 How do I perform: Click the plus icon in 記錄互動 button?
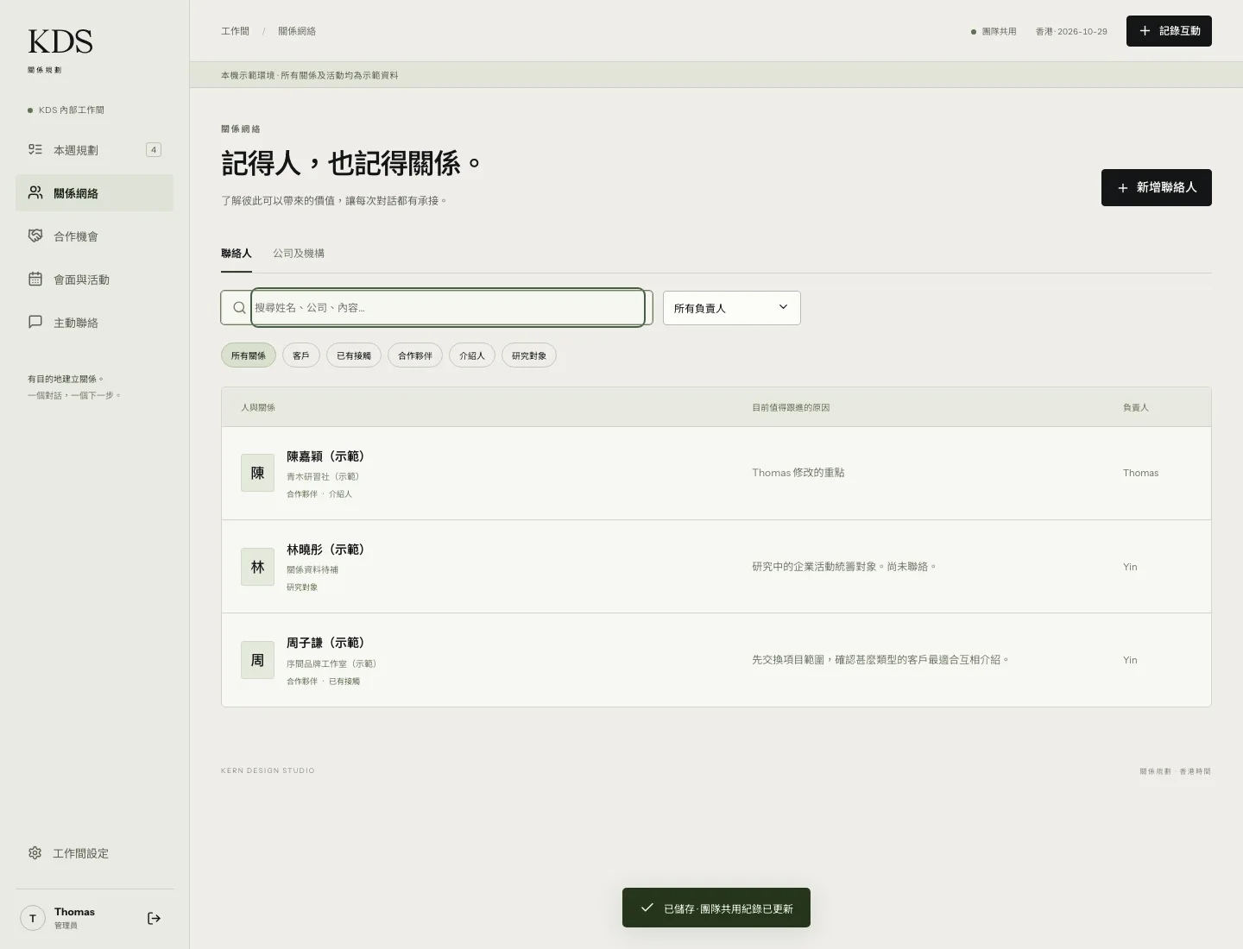[x=1145, y=31]
